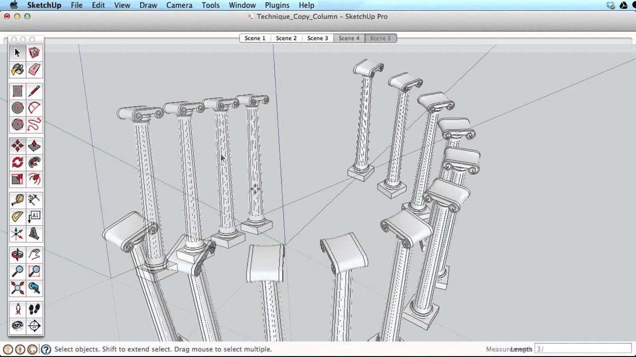636x357 pixels.
Task: Click the third circular status bar icon
Action: click(x=32, y=349)
